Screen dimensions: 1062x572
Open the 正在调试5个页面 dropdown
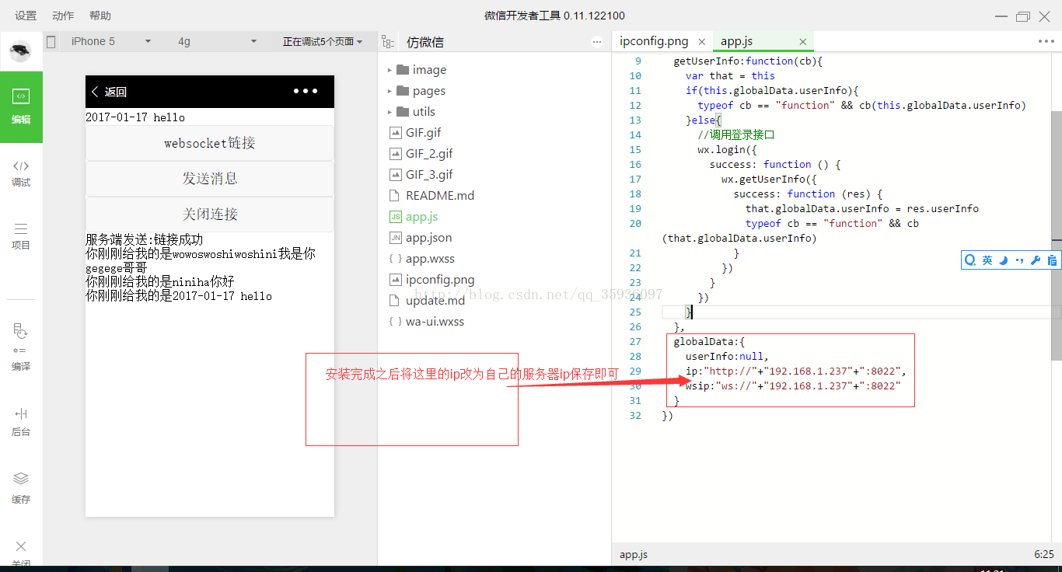pyautogui.click(x=323, y=42)
